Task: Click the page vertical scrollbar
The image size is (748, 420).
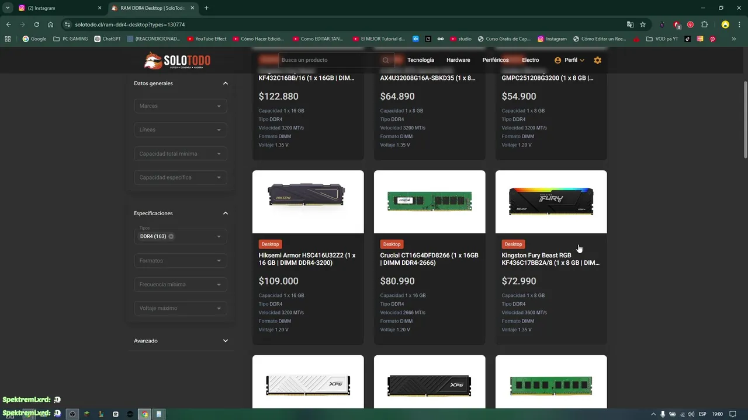Action: coord(745,120)
